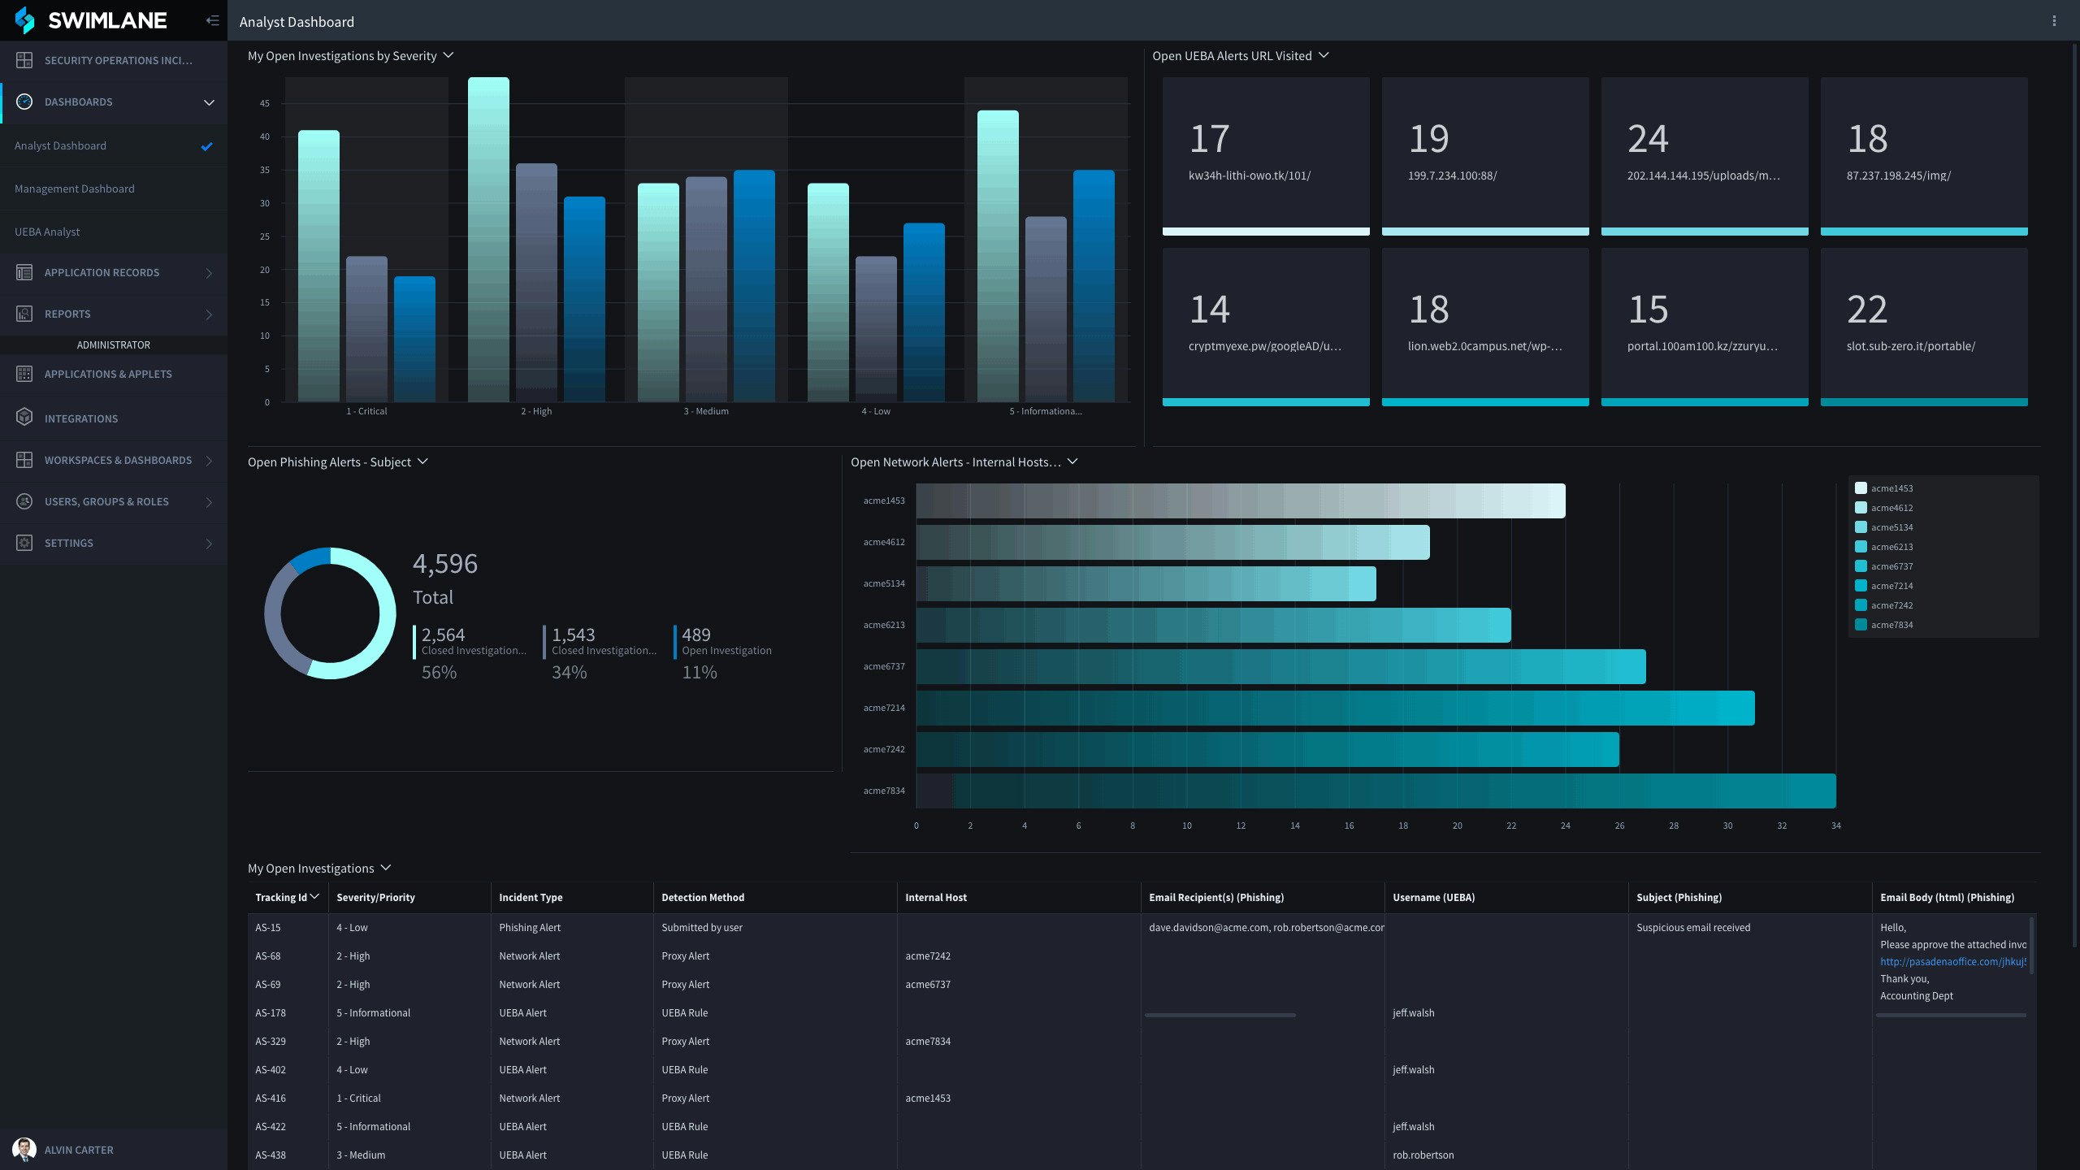
Task: Collapse the Dashboards section chevron
Action: coord(209,102)
